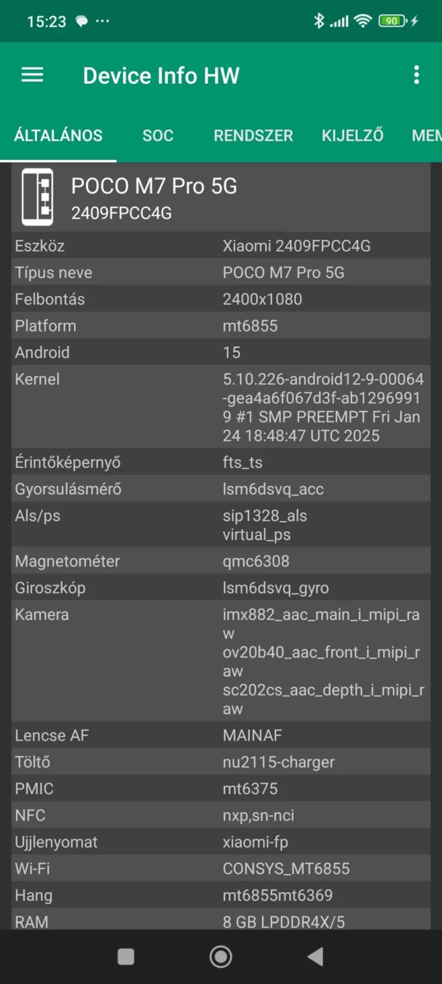Tap the Bluetooth status bar icon

pyautogui.click(x=319, y=21)
